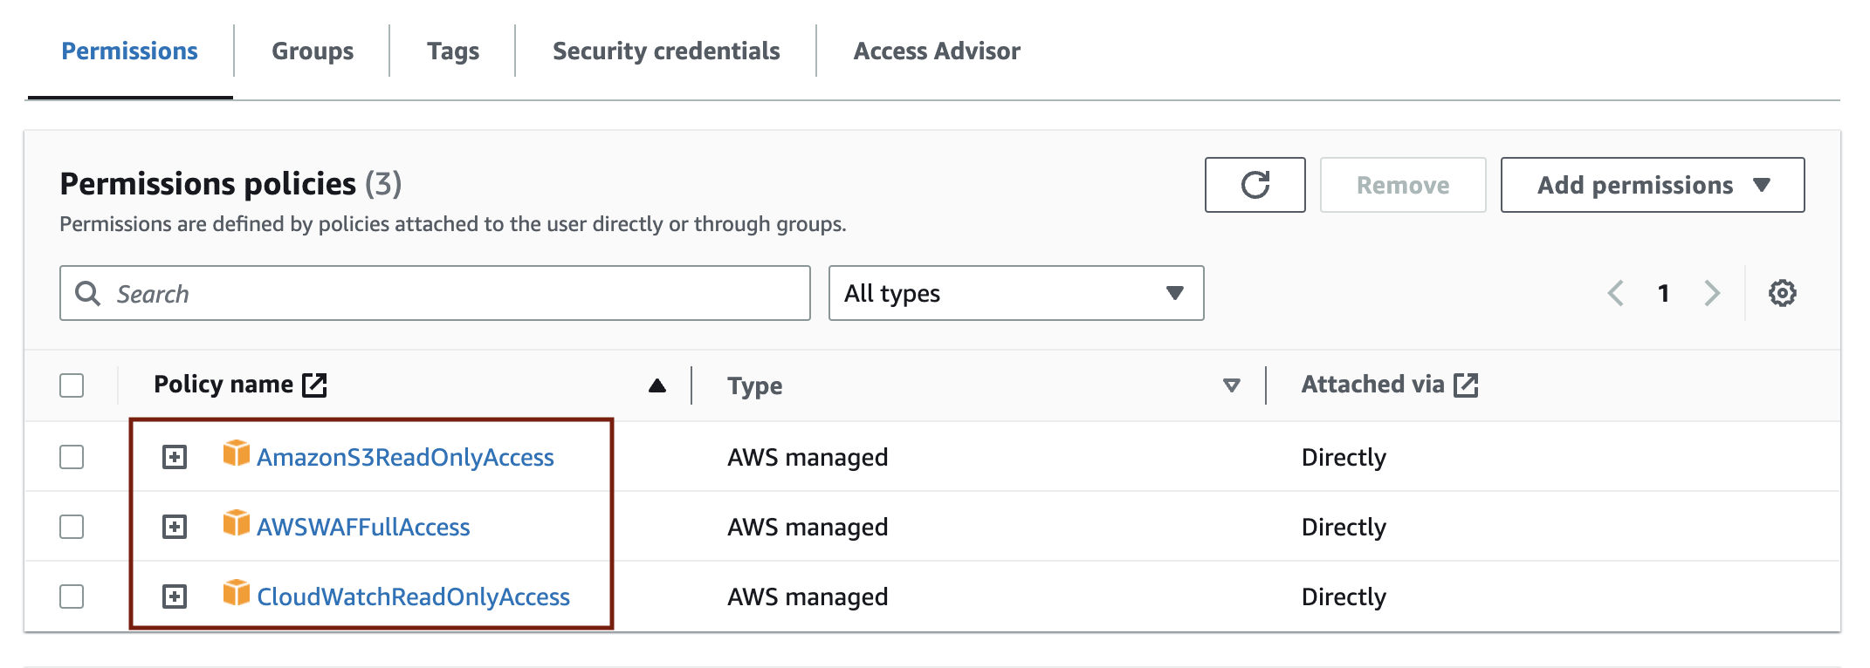This screenshot has width=1870, height=668.
Task: Click the Type column header
Action: tap(755, 385)
